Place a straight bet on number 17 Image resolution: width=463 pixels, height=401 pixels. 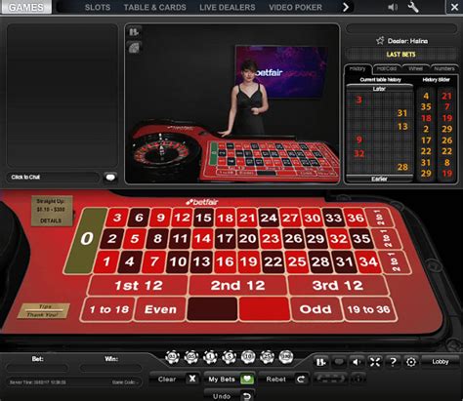click(226, 239)
